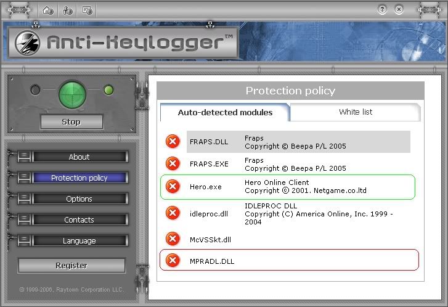Click the small green status light
The image size is (448, 307).
108,90
